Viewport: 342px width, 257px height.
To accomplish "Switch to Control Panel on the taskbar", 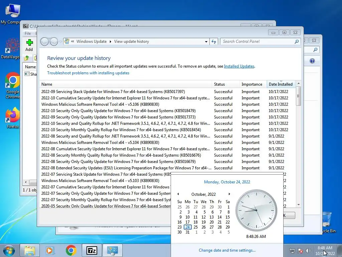I will (113, 250).
